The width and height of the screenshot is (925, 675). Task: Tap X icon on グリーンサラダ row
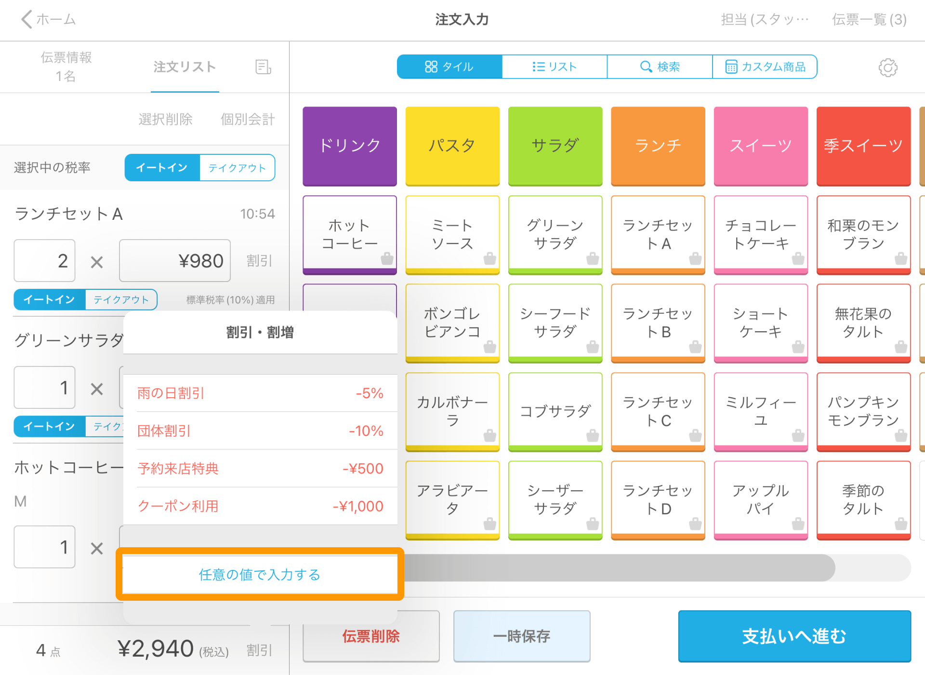pos(97,389)
